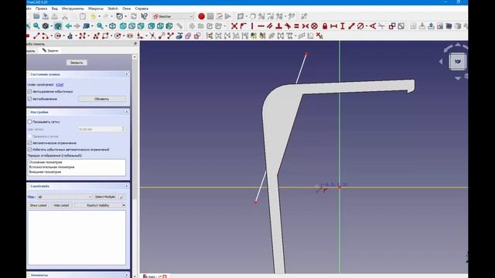Click the Show Listed button
This screenshot has width=495, height=278.
click(x=38, y=205)
